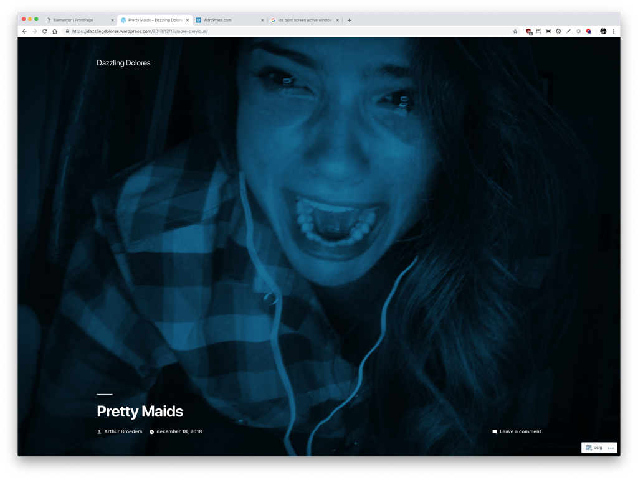Open the Chrome profile avatar
The width and height of the screenshot is (638, 480).
click(x=603, y=31)
